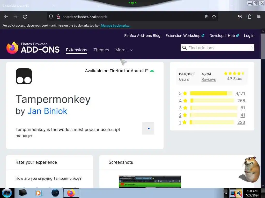This screenshot has width=265, height=198.
Task: Click the 5-star rating bar
Action: point(211,93)
